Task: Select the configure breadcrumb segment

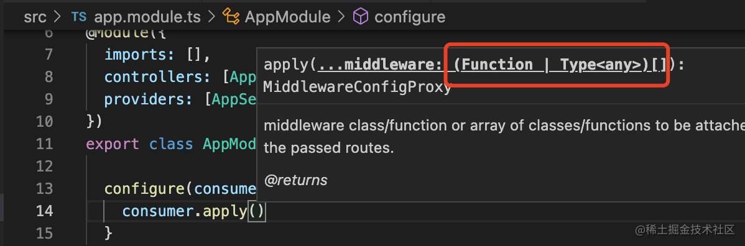Action: click(x=410, y=17)
